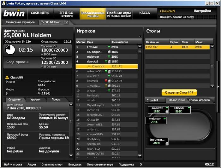
Task: Select player WyattEarp31 in list
Action: [x=107, y=105]
